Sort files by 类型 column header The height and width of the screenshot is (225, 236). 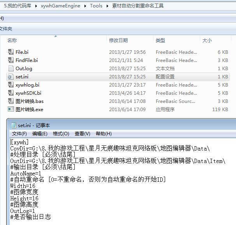(160, 41)
